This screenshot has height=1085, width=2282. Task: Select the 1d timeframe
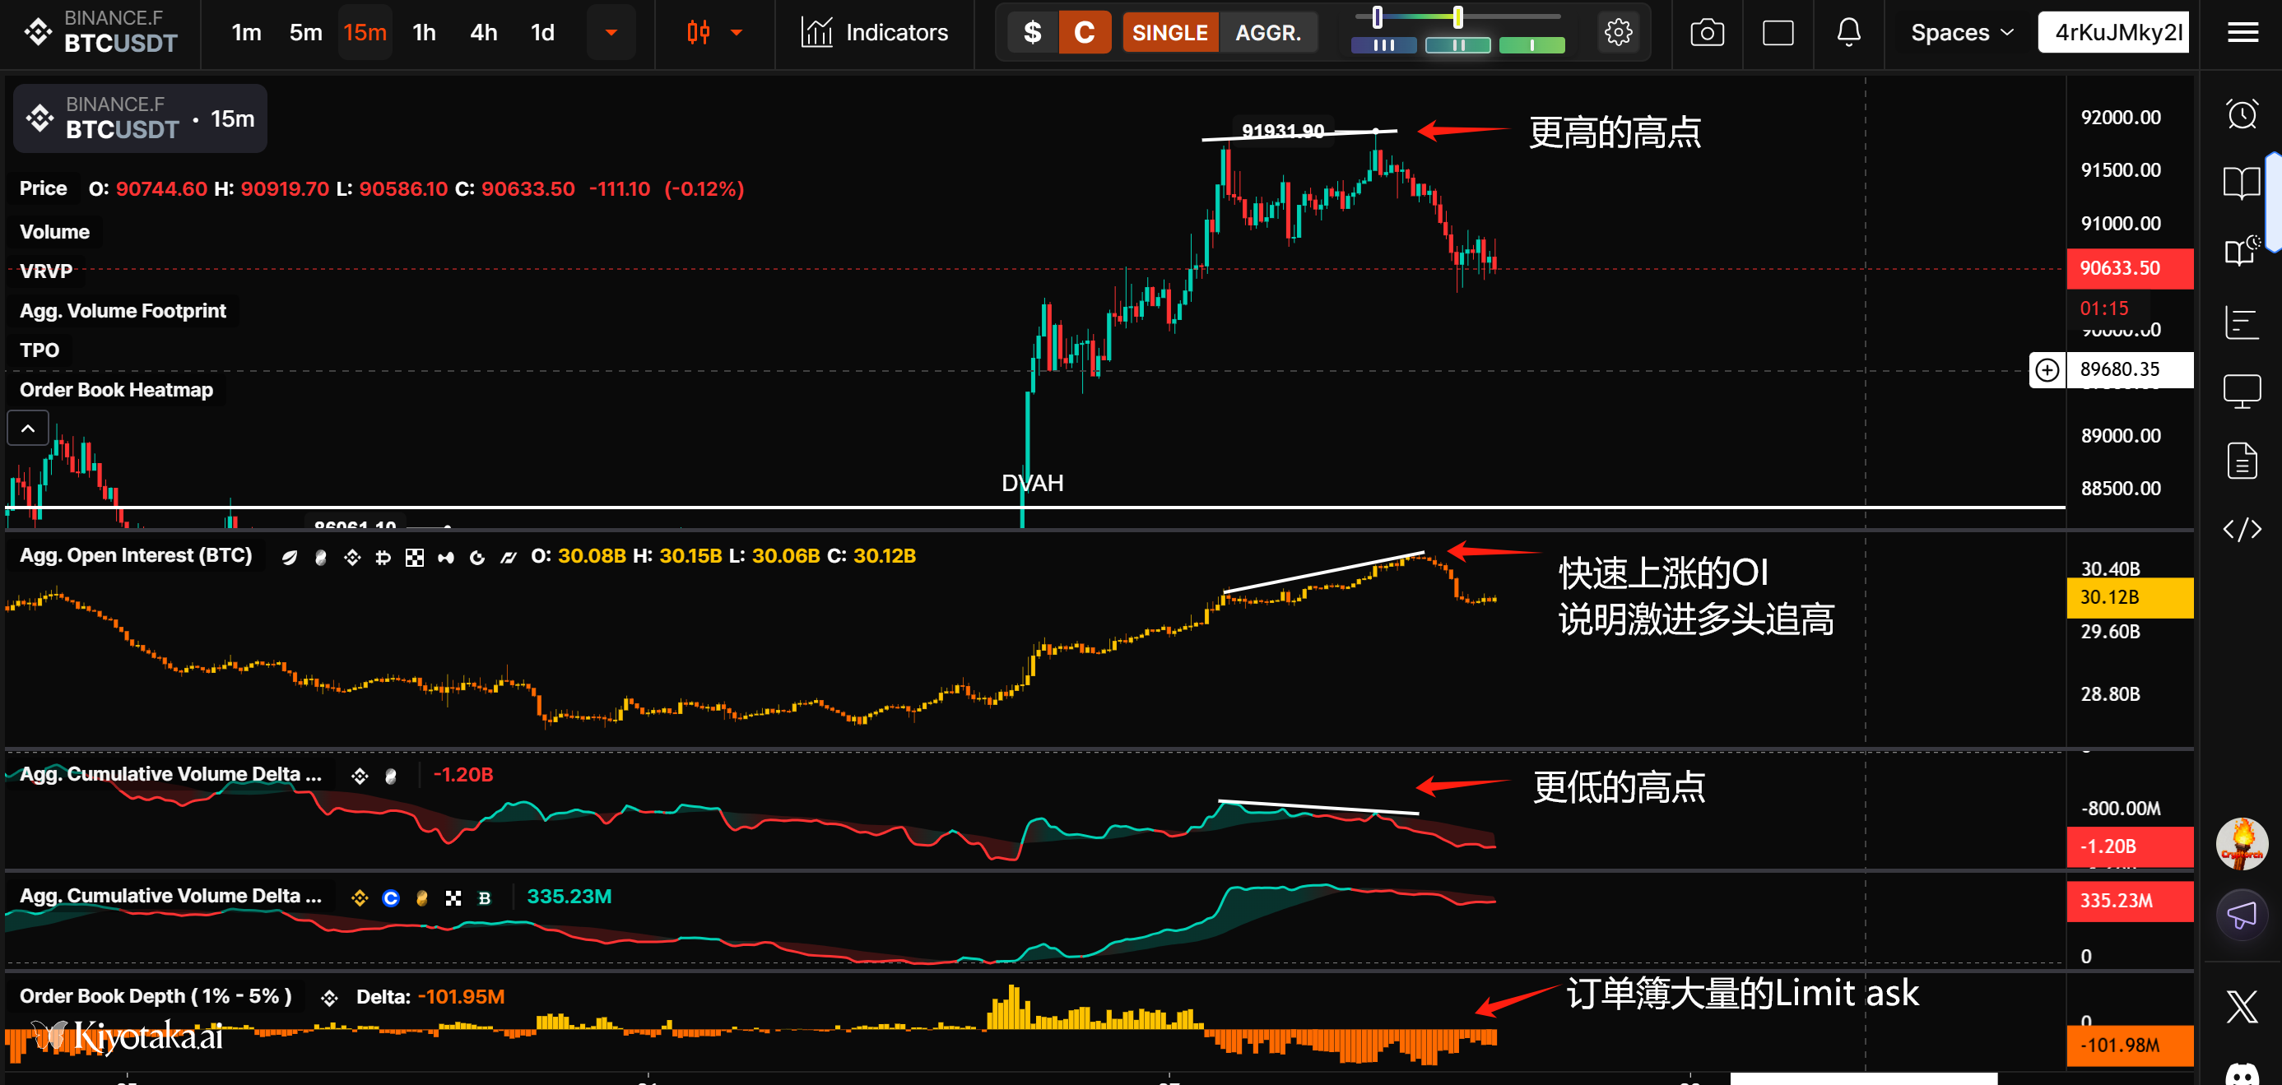[542, 33]
